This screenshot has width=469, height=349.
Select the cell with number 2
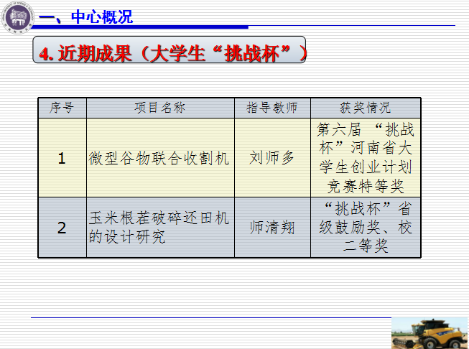click(62, 228)
